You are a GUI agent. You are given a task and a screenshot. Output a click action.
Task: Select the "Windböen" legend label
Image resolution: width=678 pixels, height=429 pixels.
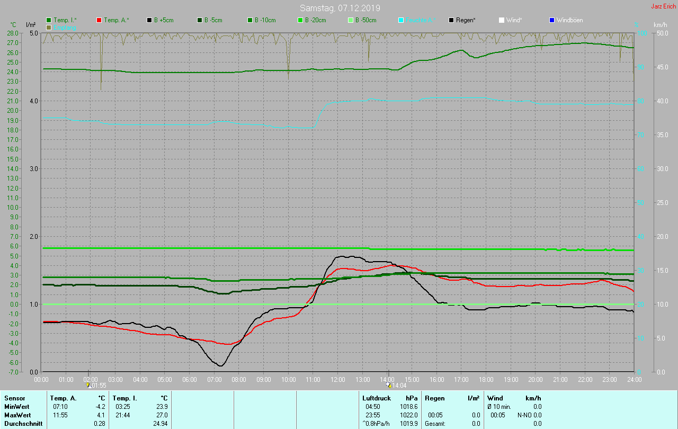coord(569,20)
